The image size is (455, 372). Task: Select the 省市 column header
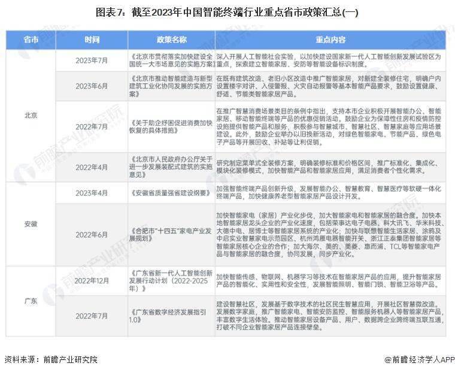pos(31,40)
